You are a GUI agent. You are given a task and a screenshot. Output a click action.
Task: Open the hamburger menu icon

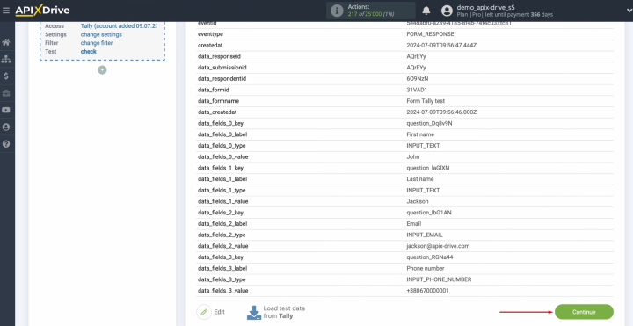pos(5,11)
